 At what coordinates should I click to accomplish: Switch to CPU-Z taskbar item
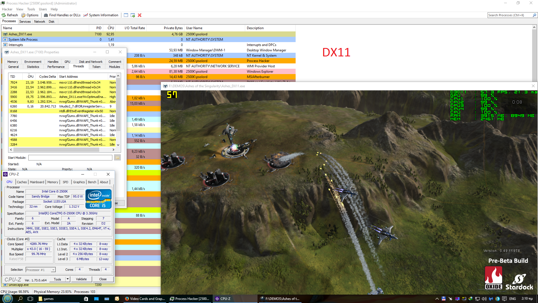235,299
